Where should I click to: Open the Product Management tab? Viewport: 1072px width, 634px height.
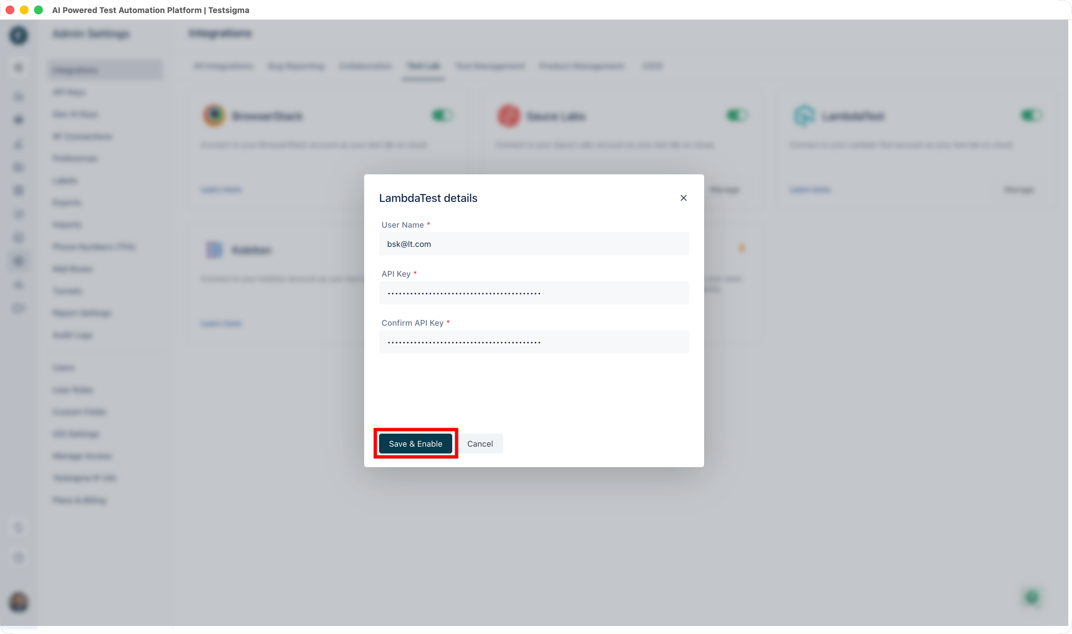tap(582, 66)
